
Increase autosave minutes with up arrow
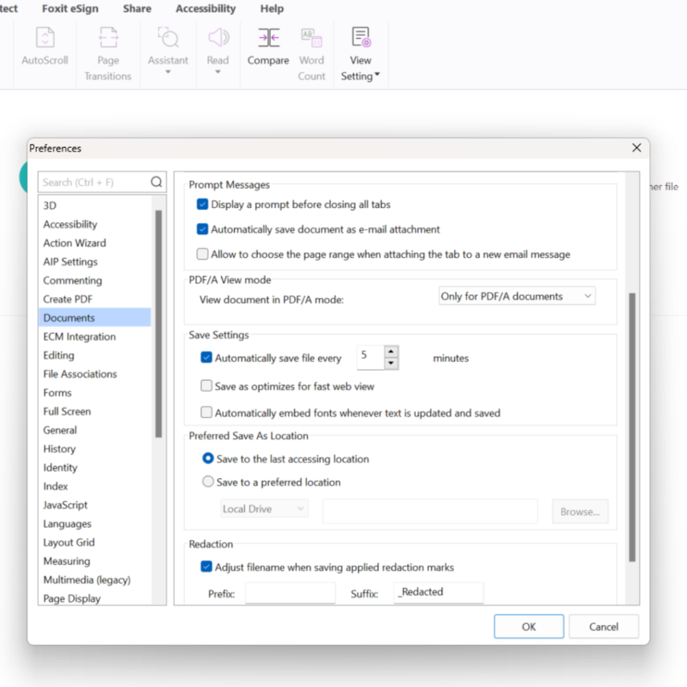(x=391, y=352)
